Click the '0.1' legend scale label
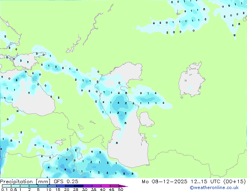Image resolution: width=247 pixels, height=191 pixels. click(4, 189)
